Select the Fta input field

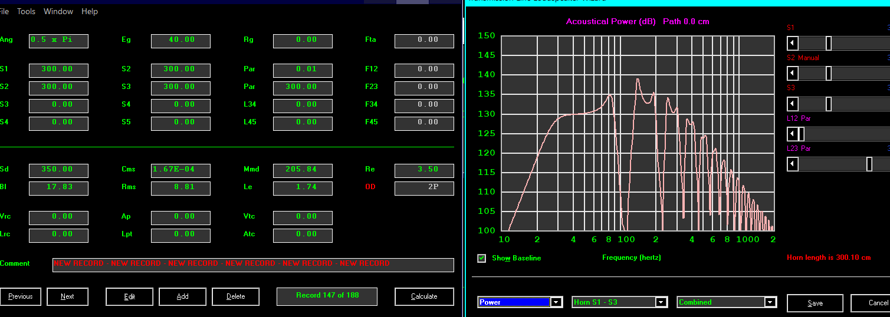[424, 41]
